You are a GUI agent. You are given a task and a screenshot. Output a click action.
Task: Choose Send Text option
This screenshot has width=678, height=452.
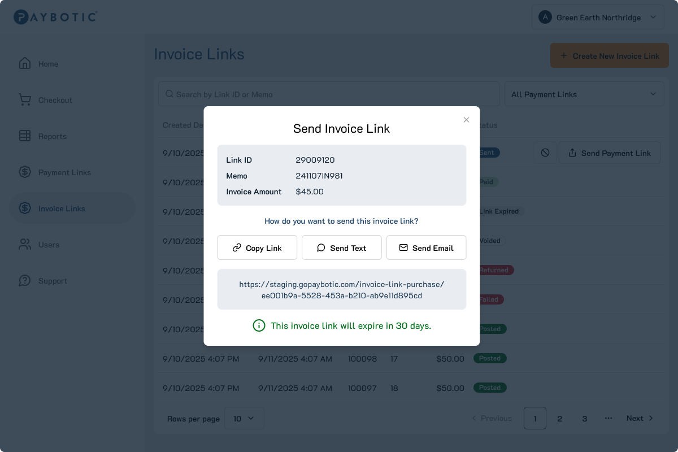(341, 248)
